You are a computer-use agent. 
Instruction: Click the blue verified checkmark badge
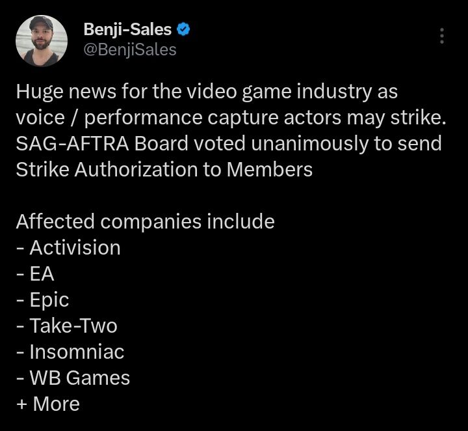point(184,29)
